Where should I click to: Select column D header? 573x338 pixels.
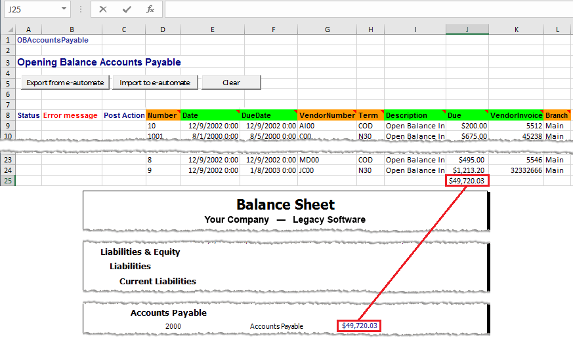coord(163,29)
